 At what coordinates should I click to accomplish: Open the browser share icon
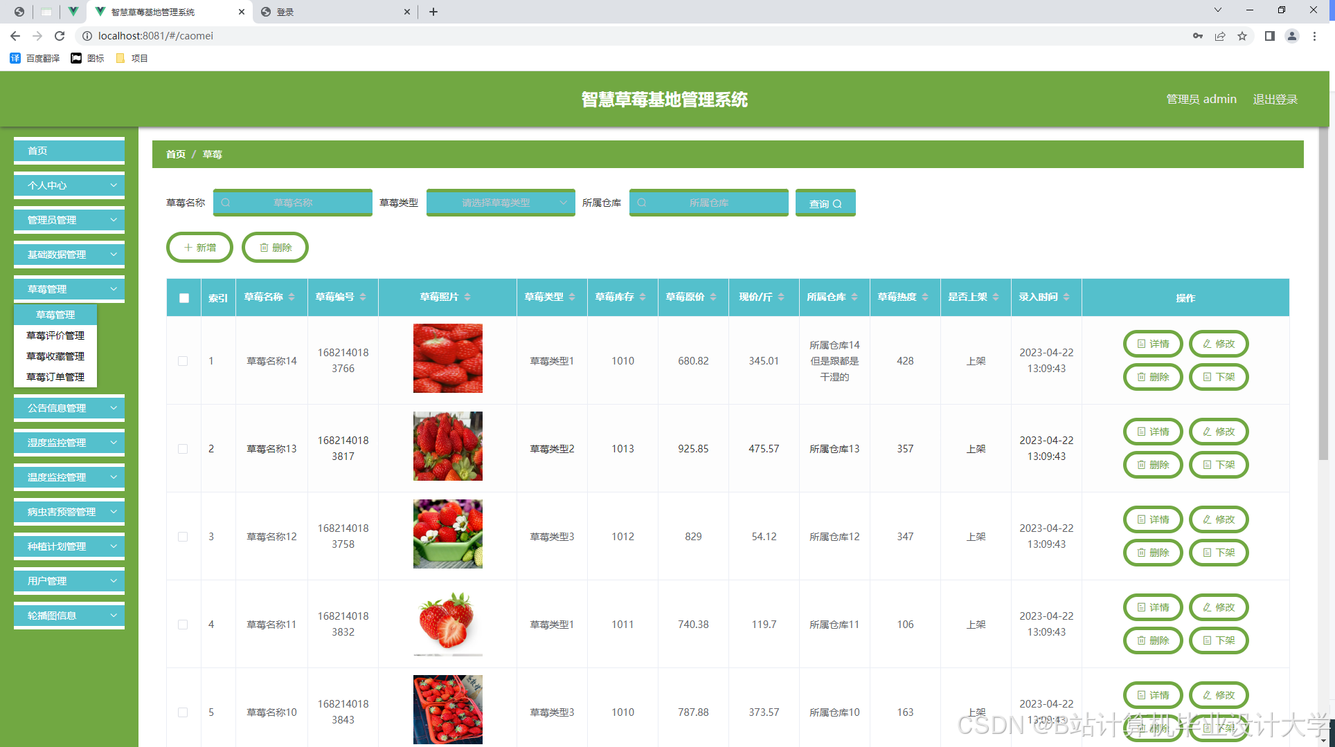1220,36
